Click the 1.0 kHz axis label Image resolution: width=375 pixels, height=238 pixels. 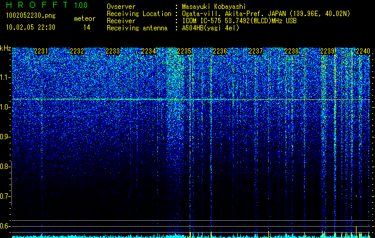tap(4, 107)
